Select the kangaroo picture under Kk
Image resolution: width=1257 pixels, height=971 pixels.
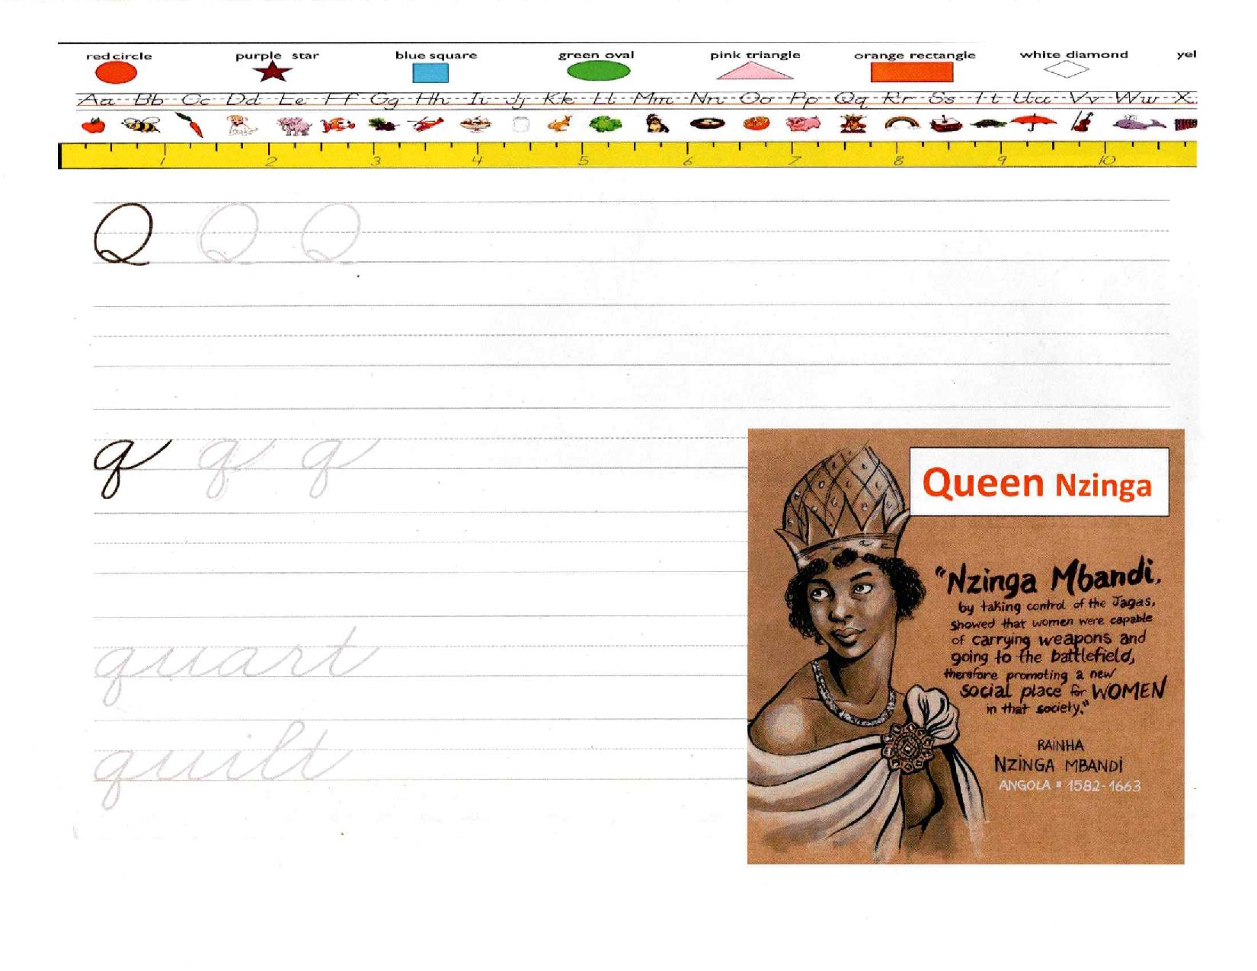pyautogui.click(x=561, y=124)
